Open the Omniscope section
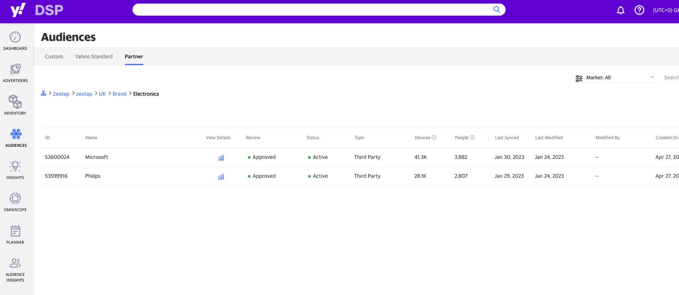 [x=15, y=202]
